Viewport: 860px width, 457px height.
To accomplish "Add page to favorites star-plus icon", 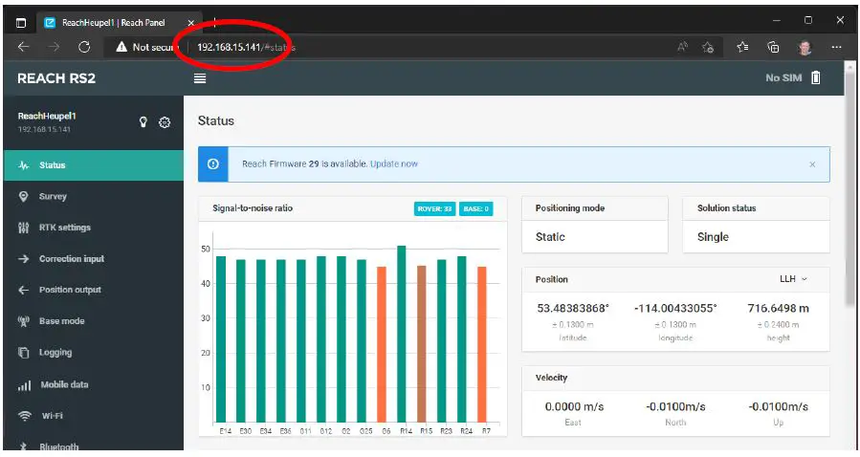I will [708, 47].
